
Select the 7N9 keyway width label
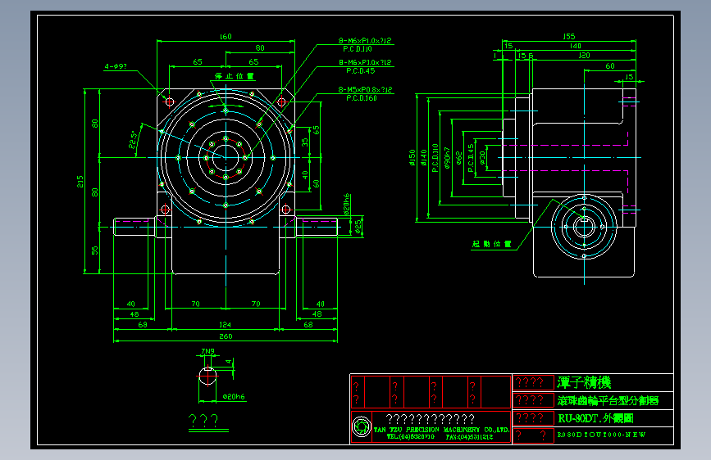pyautogui.click(x=207, y=351)
